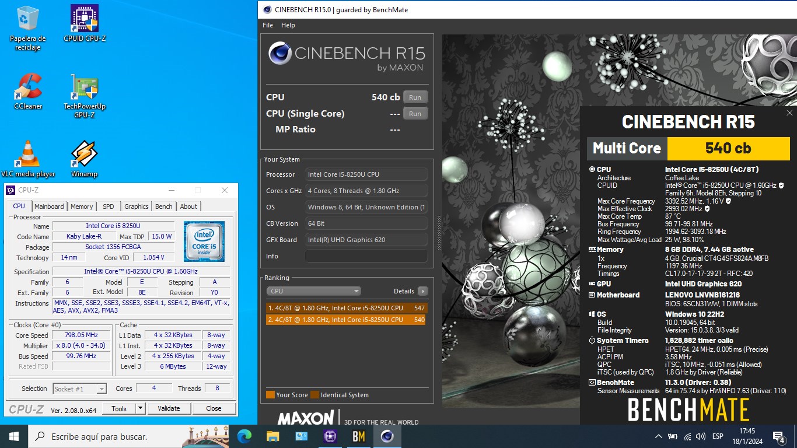Close the BenchMate result overlay with X
The width and height of the screenshot is (797, 448).
[789, 113]
